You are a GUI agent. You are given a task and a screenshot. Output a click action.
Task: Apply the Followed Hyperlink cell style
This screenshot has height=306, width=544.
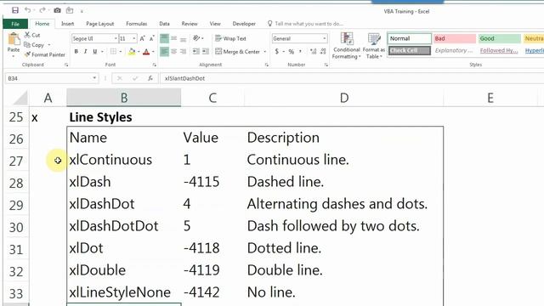(500, 51)
